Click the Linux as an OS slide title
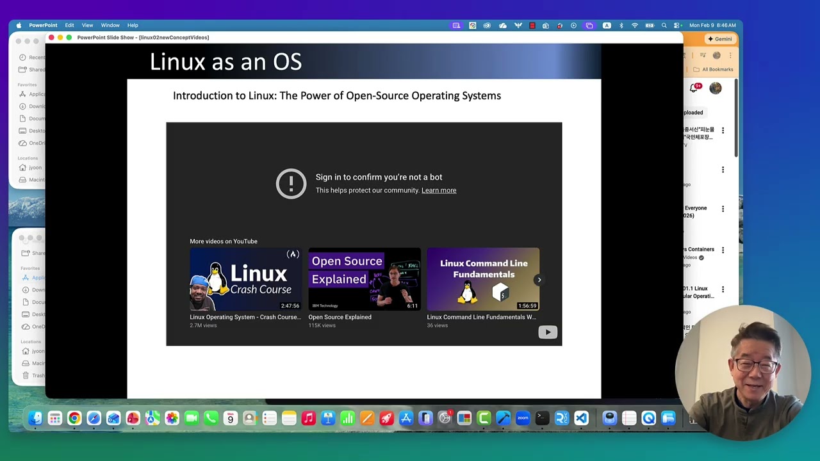 tap(225, 62)
